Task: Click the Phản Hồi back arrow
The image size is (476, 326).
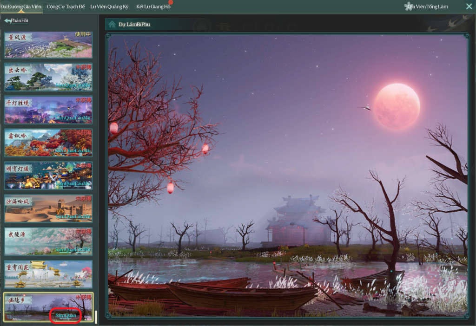Action: [7, 21]
